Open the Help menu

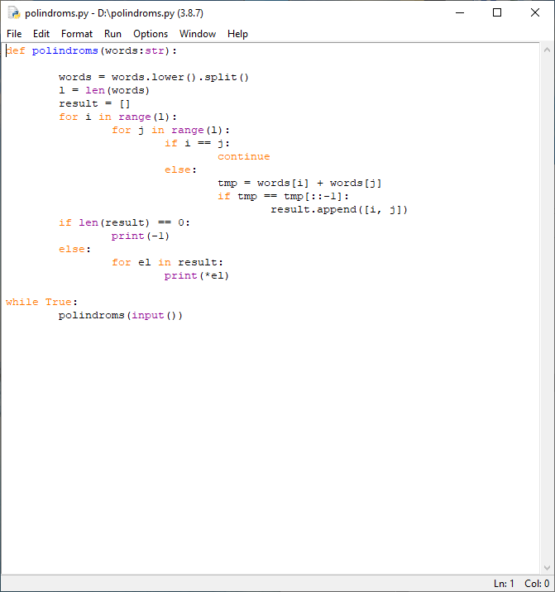[237, 34]
